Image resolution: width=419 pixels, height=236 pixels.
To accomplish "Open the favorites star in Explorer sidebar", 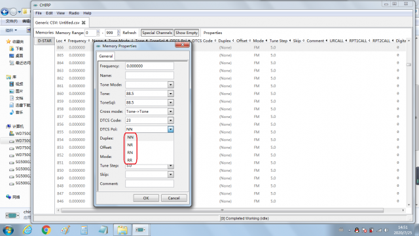I will (9, 41).
